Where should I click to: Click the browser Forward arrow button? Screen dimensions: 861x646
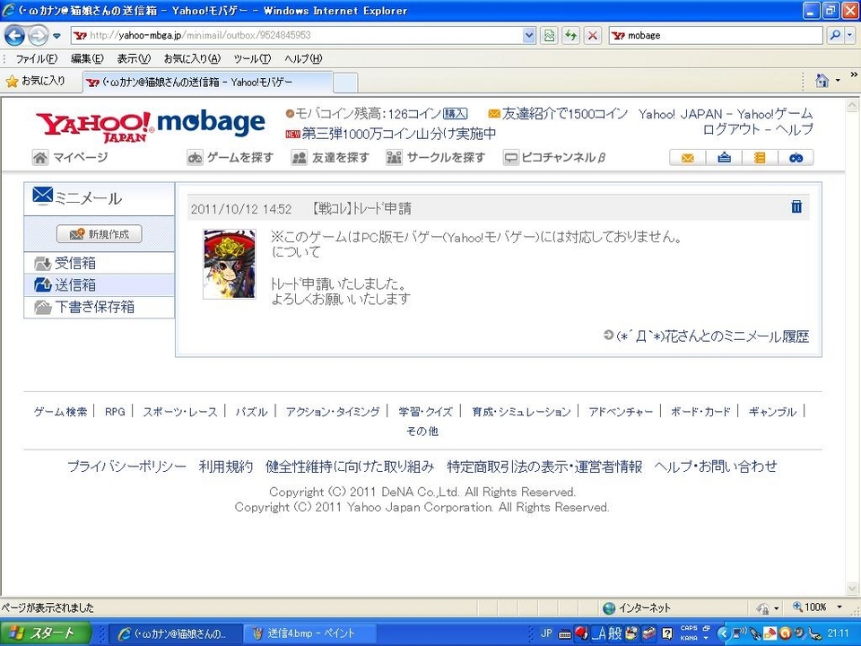pyautogui.click(x=38, y=36)
